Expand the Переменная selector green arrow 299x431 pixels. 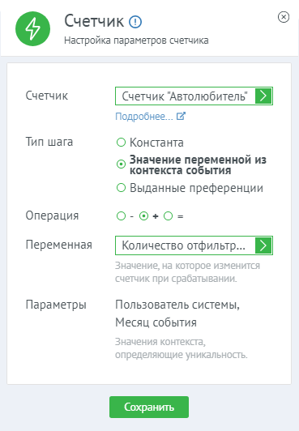point(263,245)
